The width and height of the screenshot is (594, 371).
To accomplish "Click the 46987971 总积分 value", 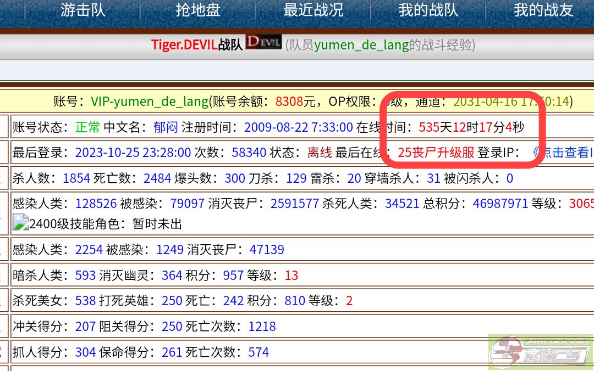I will coord(501,204).
